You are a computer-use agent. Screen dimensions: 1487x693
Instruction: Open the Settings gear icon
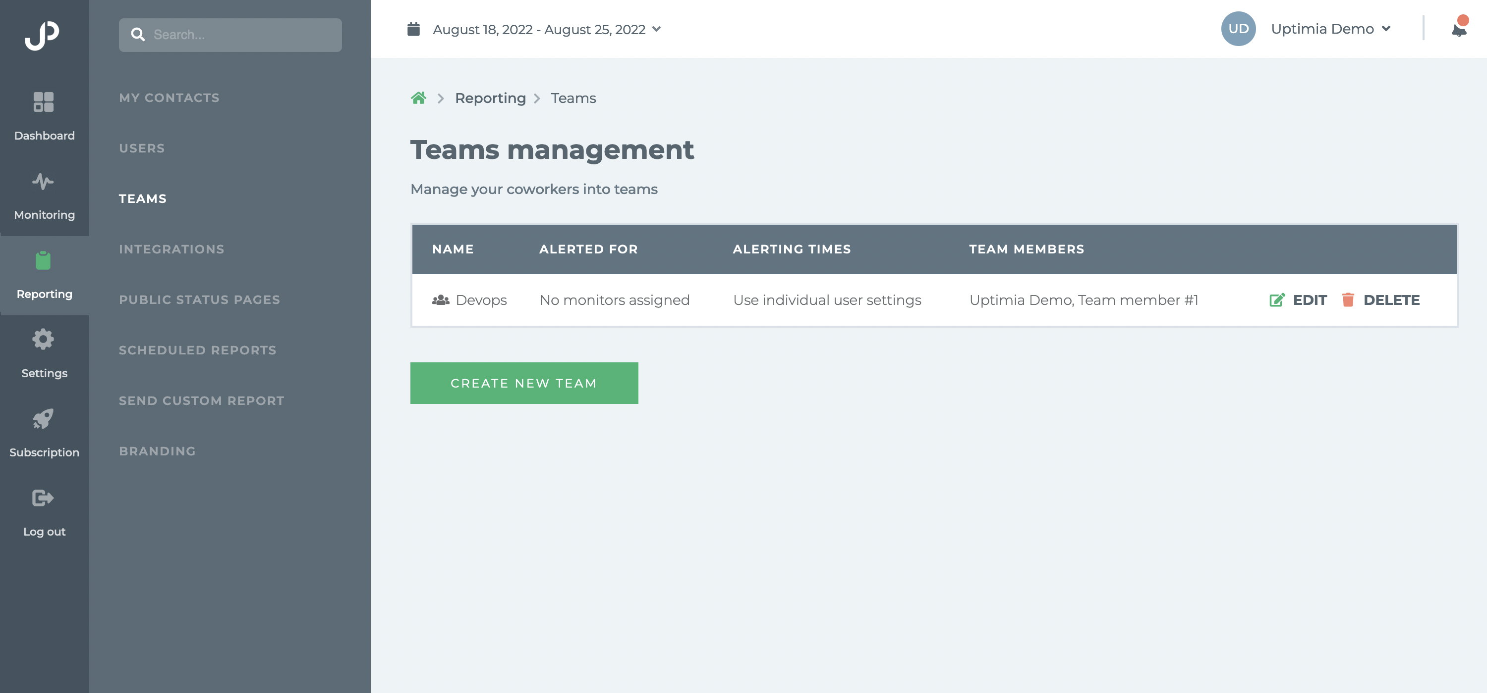tap(43, 339)
